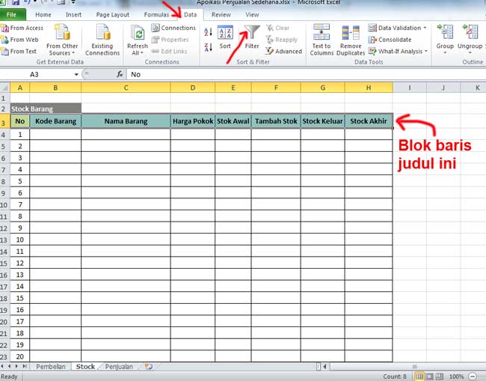The height and width of the screenshot is (381, 486).
Task: Open workbook Connections
Action: click(x=173, y=28)
